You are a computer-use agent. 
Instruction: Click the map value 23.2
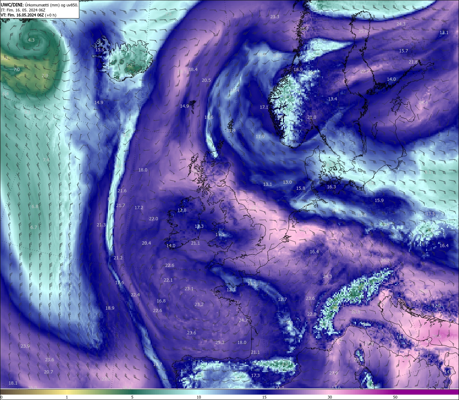199,304
